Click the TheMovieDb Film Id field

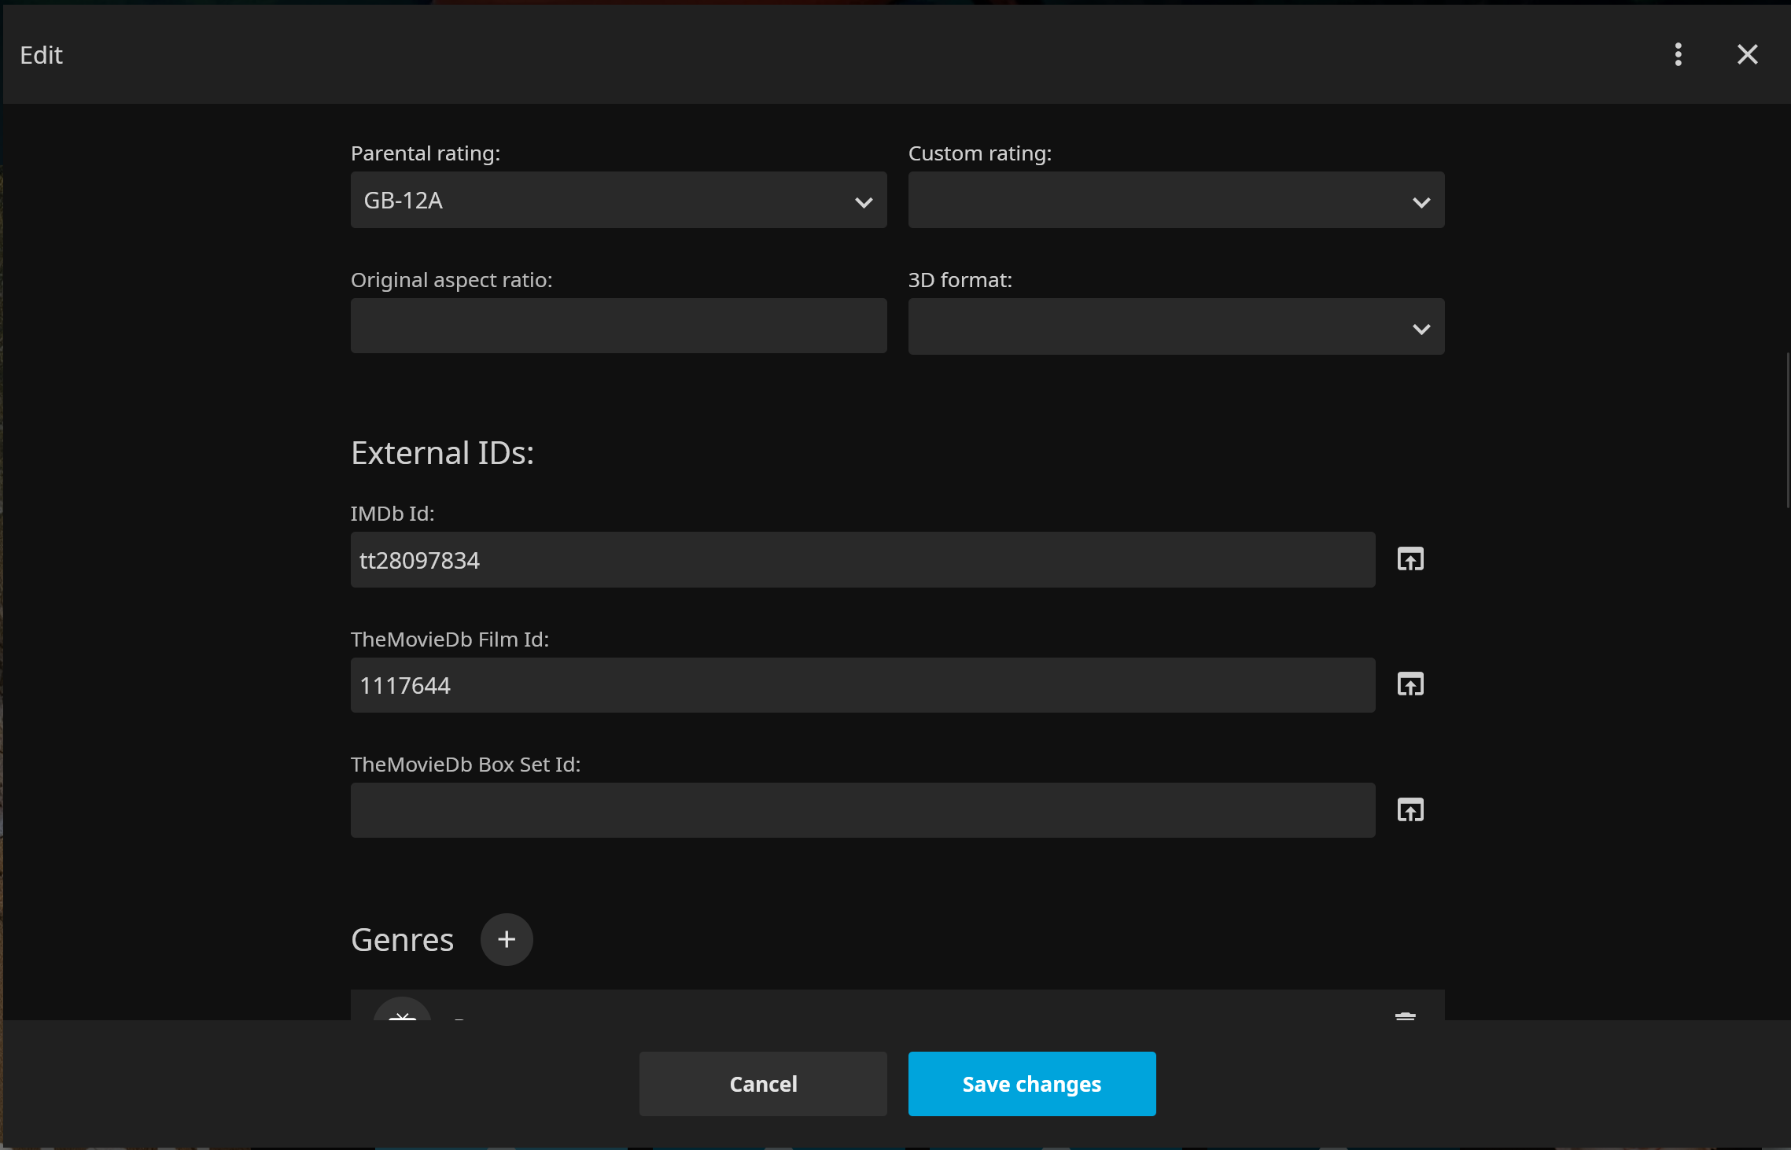click(x=862, y=685)
